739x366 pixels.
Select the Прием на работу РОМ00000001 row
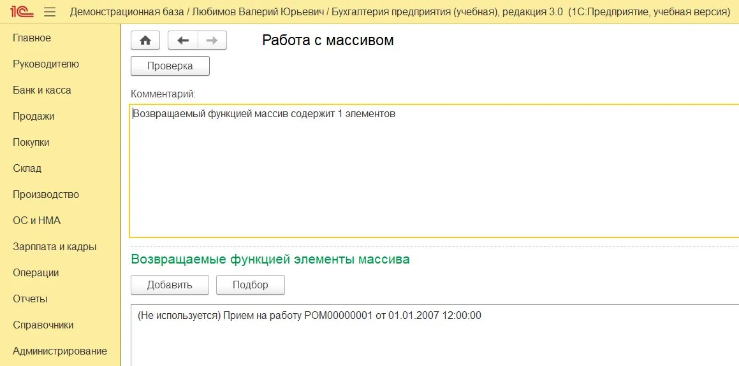click(309, 316)
